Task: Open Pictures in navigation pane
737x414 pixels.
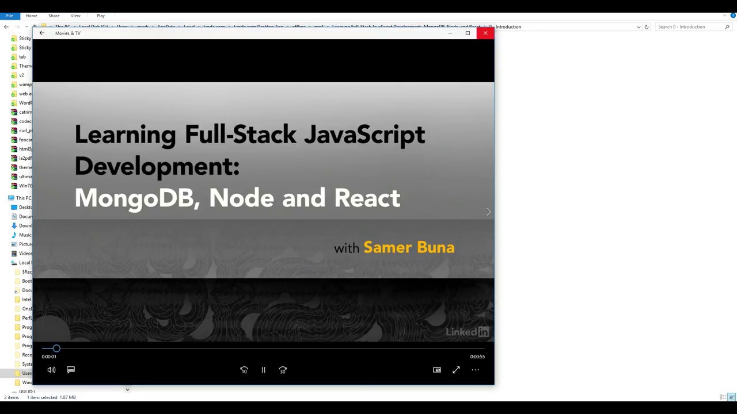Action: 21,244
